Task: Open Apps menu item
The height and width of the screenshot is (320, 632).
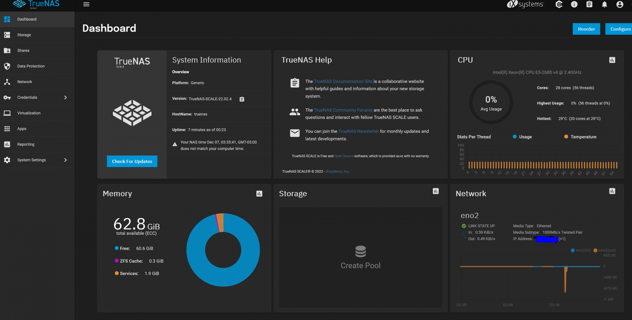Action: click(x=37, y=129)
